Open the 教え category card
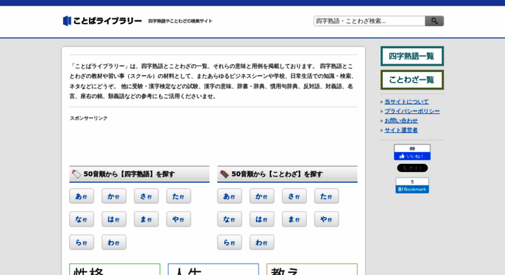The width and height of the screenshot is (505, 275). tap(312, 269)
